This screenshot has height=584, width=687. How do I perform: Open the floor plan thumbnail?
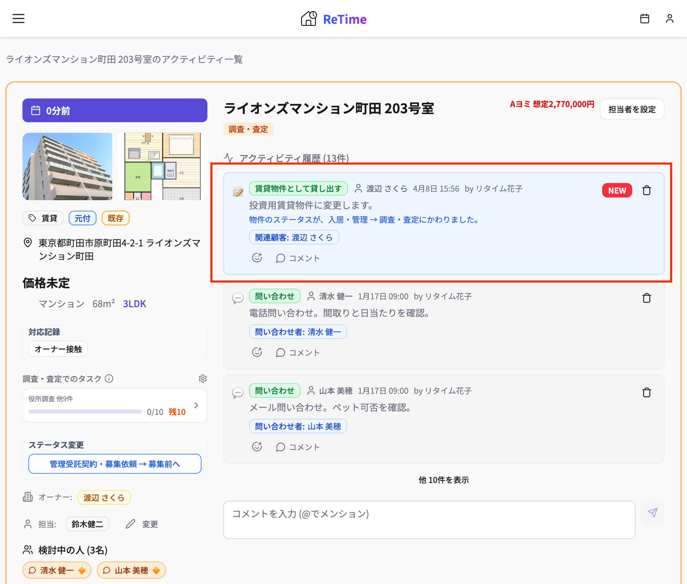click(x=163, y=166)
